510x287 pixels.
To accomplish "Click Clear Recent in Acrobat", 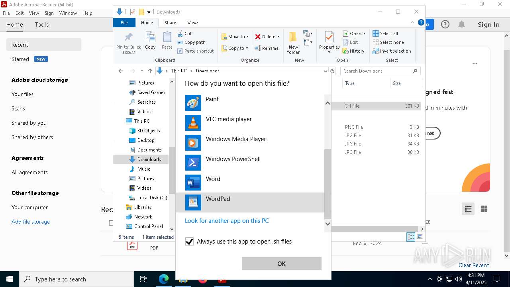I will click(x=474, y=265).
